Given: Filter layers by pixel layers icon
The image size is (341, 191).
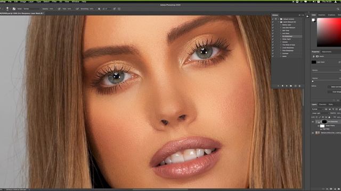Looking at the screenshot, I should click(326, 109).
